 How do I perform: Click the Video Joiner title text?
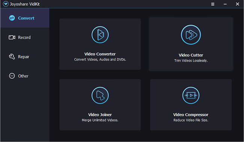pyautogui.click(x=100, y=115)
